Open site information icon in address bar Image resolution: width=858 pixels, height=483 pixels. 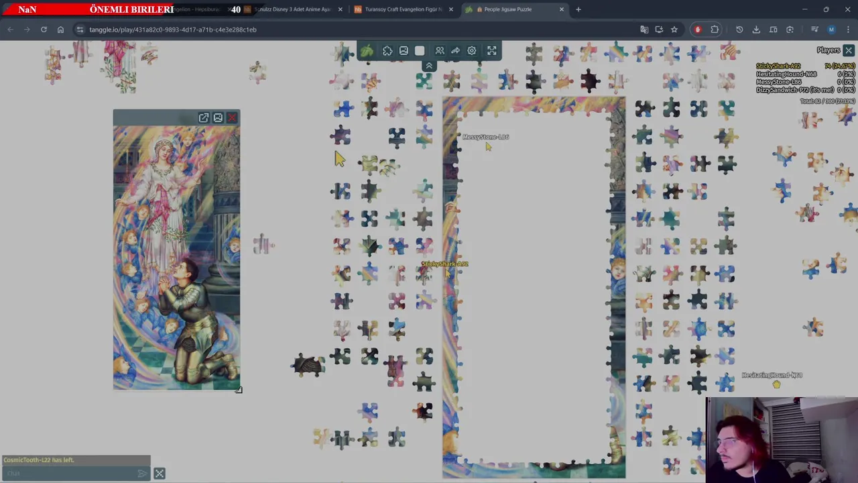pyautogui.click(x=80, y=30)
